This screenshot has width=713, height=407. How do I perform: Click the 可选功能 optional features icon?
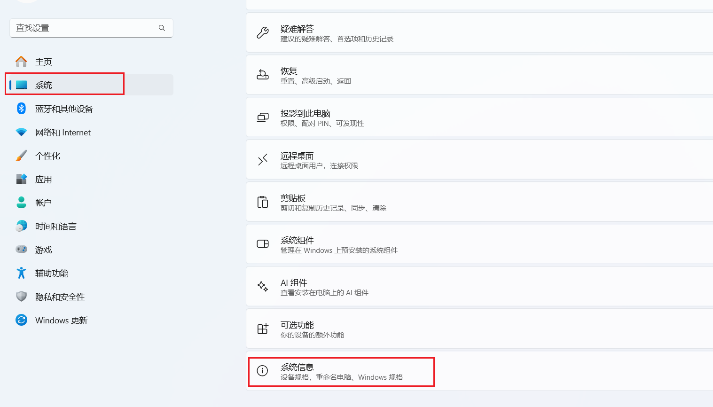[x=263, y=329]
